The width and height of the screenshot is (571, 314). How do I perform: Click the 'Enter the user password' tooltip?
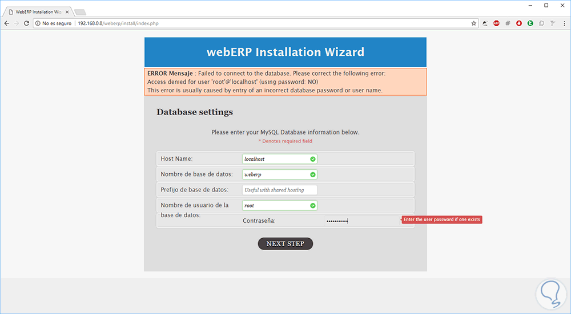pos(442,219)
